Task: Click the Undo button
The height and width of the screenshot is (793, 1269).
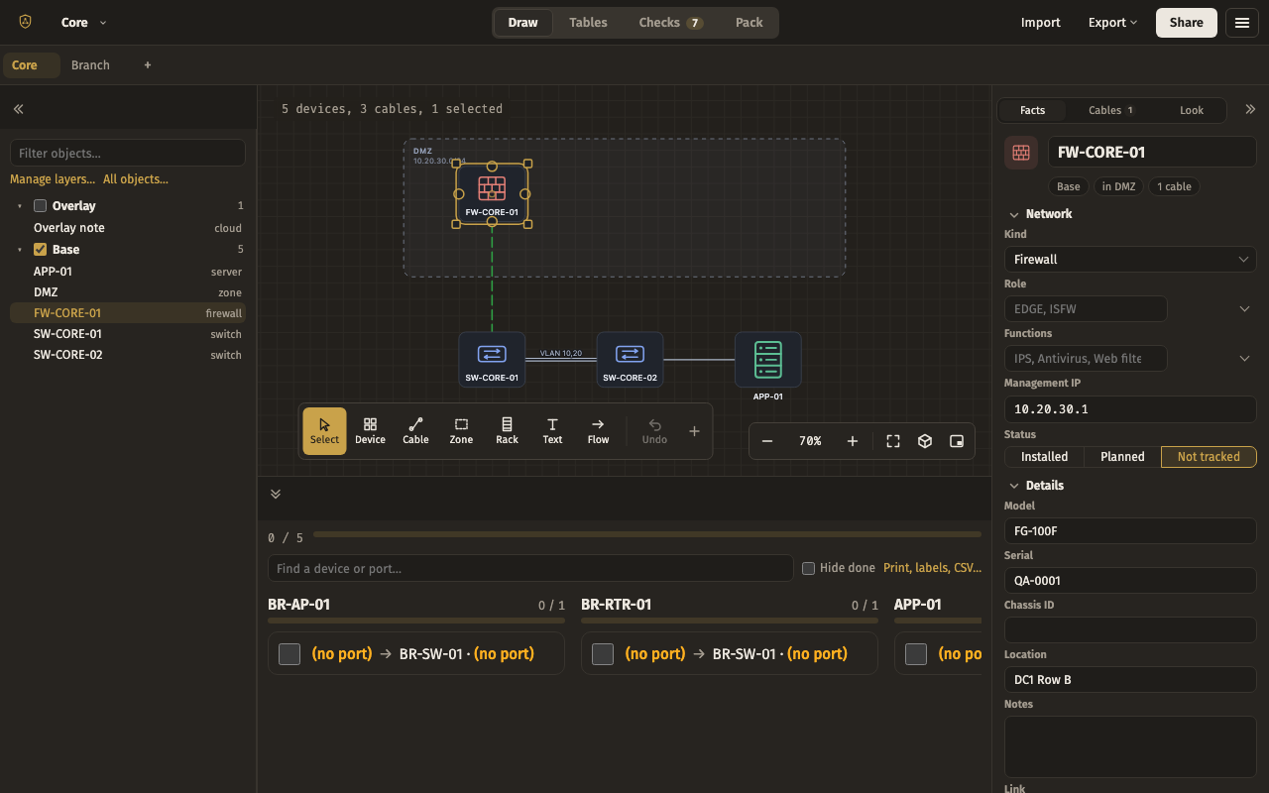Action: pyautogui.click(x=654, y=431)
